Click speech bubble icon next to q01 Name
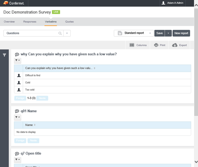Image resolution: width=198 pixels, height=167 pixels. click(17, 111)
